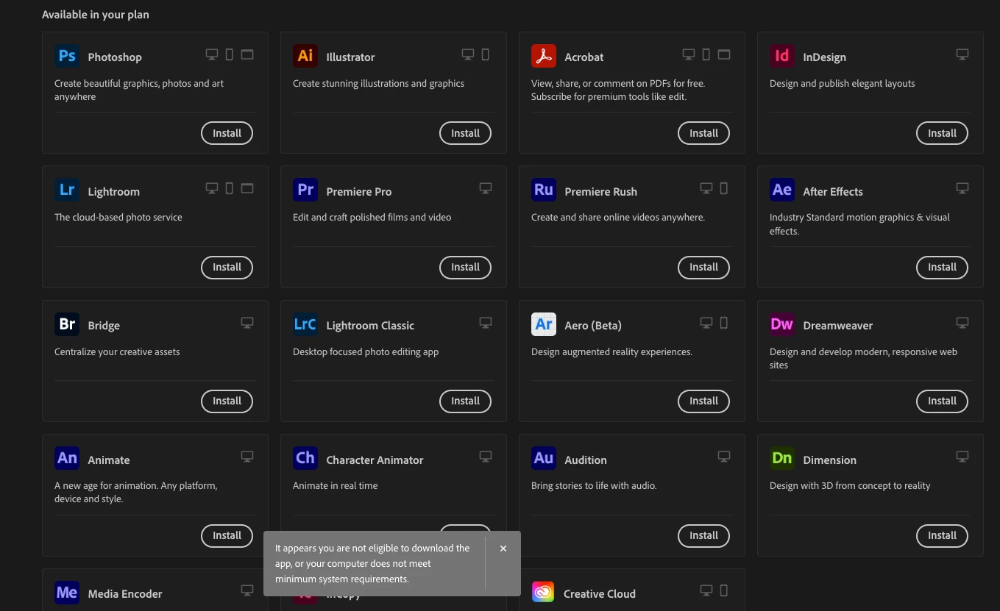The height and width of the screenshot is (611, 1000).
Task: Click the mobile icon on Creative Cloud card
Action: [724, 590]
